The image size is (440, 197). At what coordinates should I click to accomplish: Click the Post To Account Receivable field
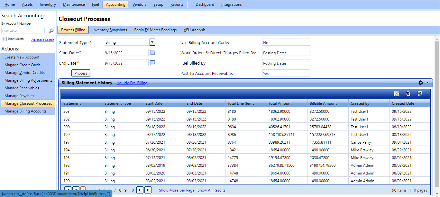(286, 73)
